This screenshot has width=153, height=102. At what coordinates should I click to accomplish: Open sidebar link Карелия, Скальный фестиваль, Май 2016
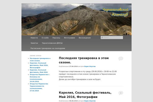point(39,71)
